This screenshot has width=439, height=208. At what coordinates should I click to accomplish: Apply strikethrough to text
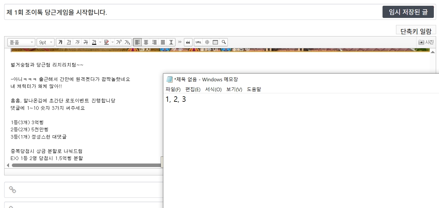(85, 42)
